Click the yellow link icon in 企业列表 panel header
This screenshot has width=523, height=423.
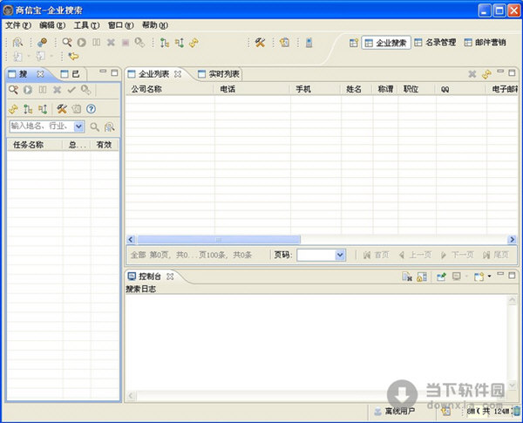(486, 74)
